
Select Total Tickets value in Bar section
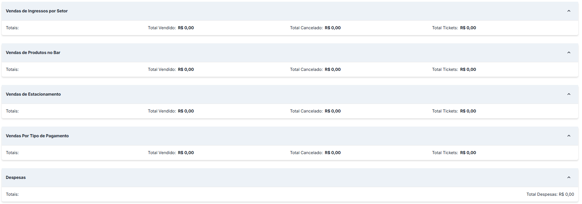[468, 69]
